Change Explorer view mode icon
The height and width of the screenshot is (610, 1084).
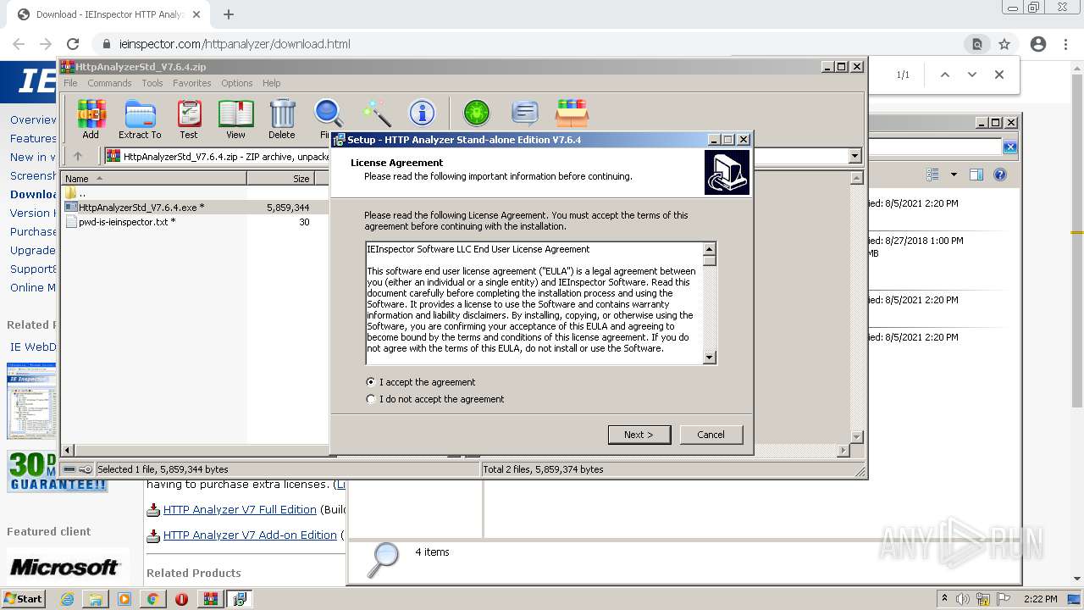pyautogui.click(x=933, y=175)
